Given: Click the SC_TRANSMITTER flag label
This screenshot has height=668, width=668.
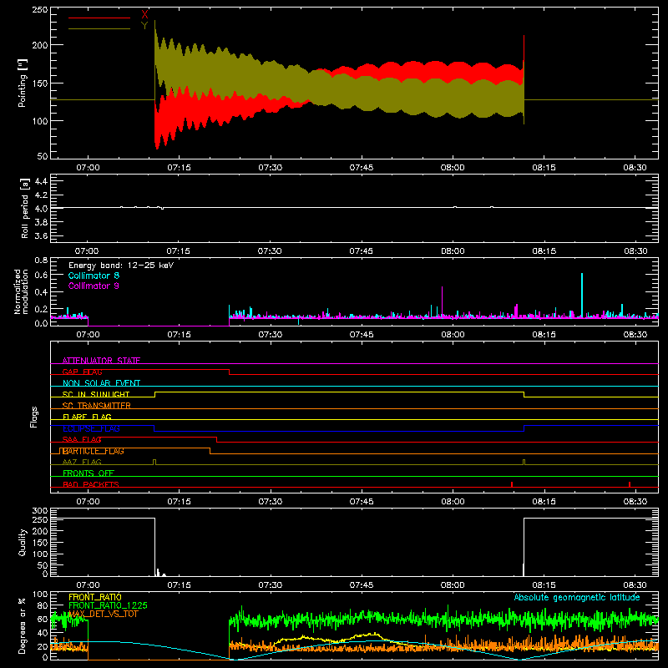Looking at the screenshot, I should click(x=97, y=406).
